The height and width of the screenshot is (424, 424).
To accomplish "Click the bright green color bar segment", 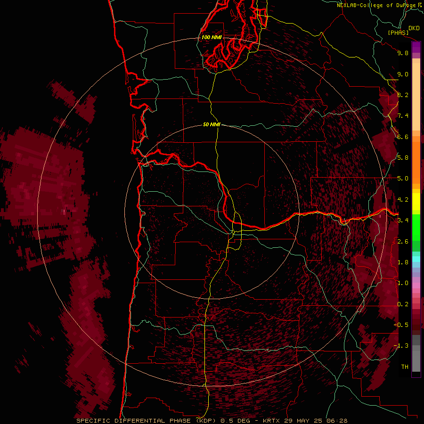I will point(416,227).
